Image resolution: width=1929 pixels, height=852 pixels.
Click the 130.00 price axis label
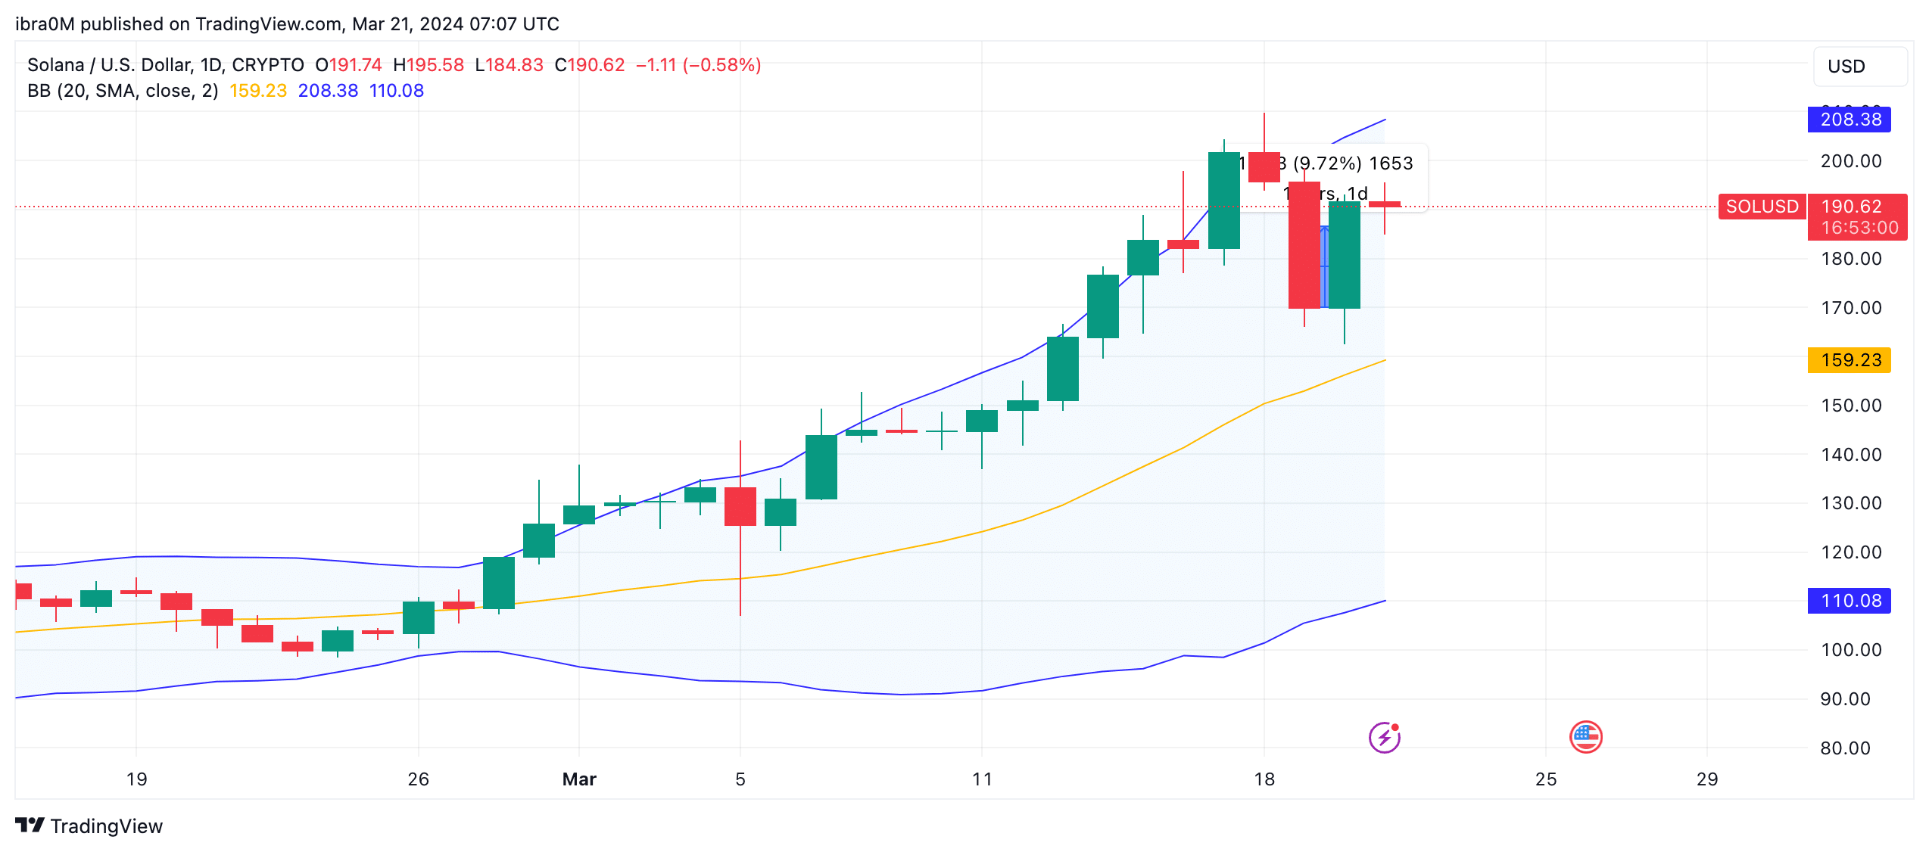click(1851, 503)
